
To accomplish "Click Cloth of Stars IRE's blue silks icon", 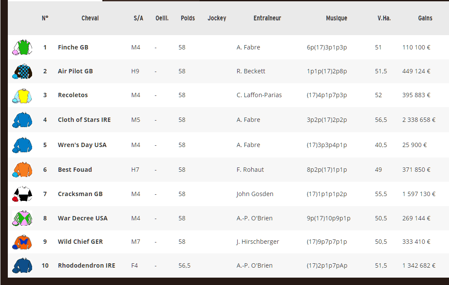I will click(22, 120).
